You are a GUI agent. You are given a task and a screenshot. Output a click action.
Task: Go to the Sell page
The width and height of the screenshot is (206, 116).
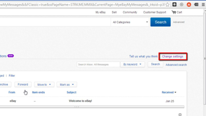tap(114, 12)
